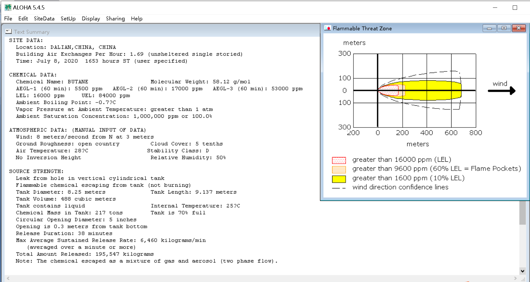This screenshot has height=282, width=530.
Task: Click 'Tank Length: 9.137 meters' text
Action: [194, 192]
